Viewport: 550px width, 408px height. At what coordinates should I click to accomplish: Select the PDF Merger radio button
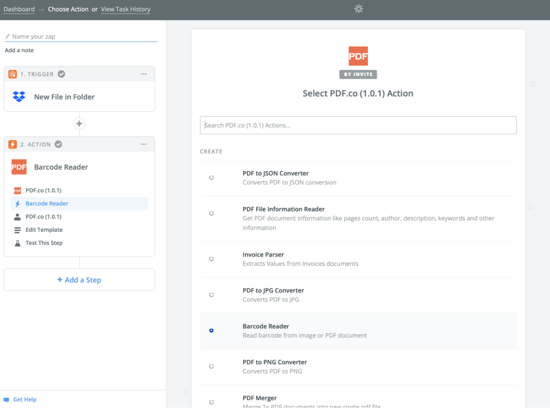pyautogui.click(x=212, y=402)
